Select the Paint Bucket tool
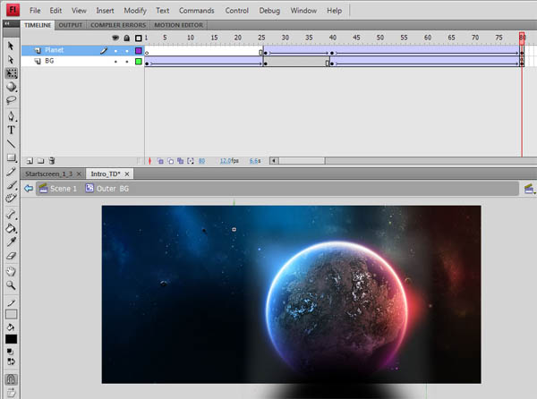 [11, 228]
